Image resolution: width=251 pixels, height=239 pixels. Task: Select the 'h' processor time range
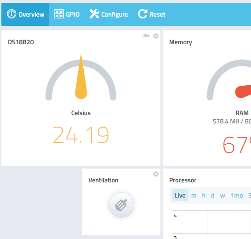204,196
